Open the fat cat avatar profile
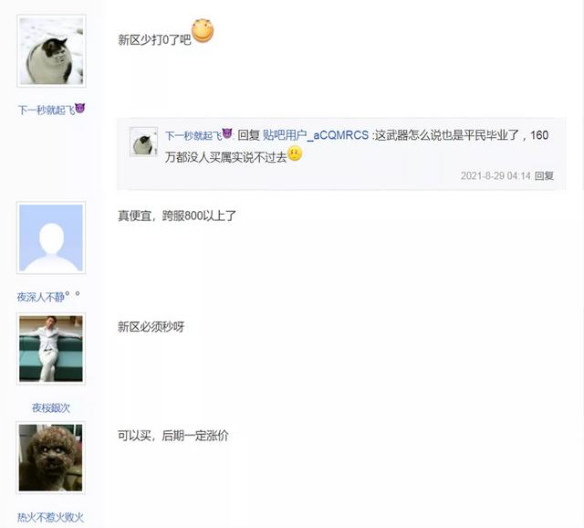The height and width of the screenshot is (528, 584). pyautogui.click(x=51, y=51)
